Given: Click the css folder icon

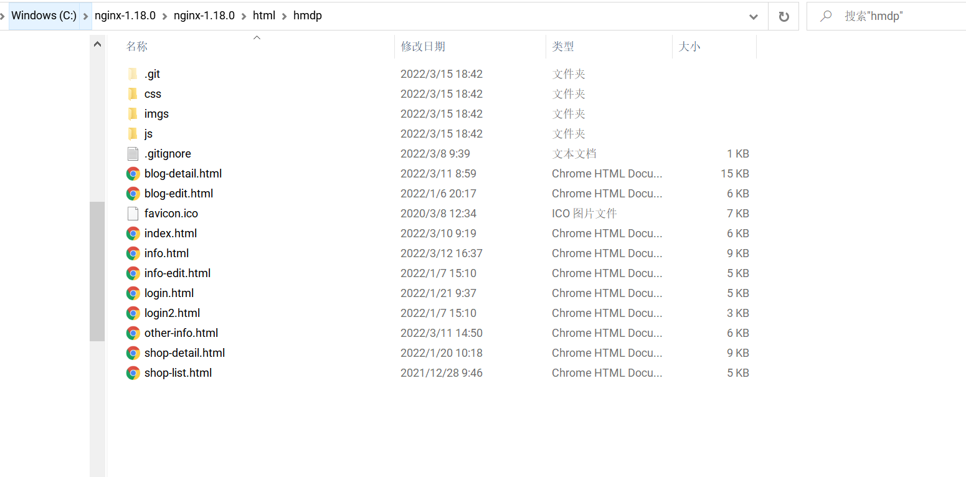Looking at the screenshot, I should [x=133, y=94].
